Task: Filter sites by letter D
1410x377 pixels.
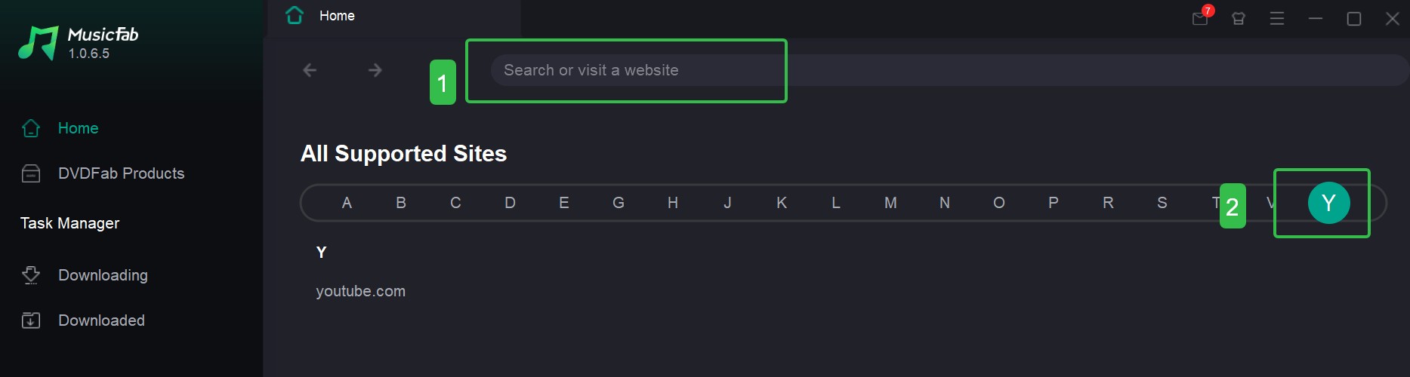Action: coord(510,203)
